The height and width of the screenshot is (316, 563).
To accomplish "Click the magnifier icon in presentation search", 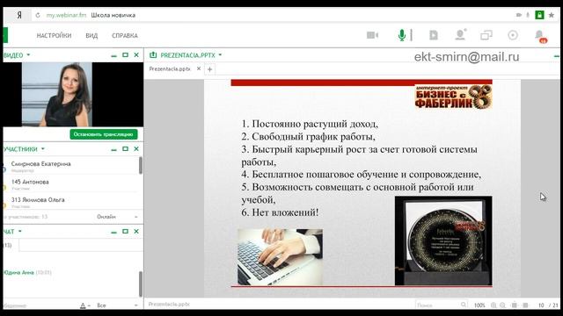I will point(464,305).
